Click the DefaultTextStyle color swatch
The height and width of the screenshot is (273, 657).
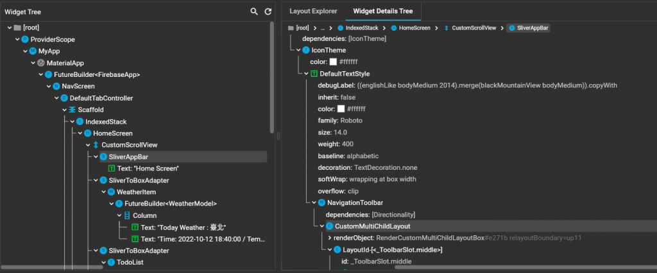coord(341,109)
